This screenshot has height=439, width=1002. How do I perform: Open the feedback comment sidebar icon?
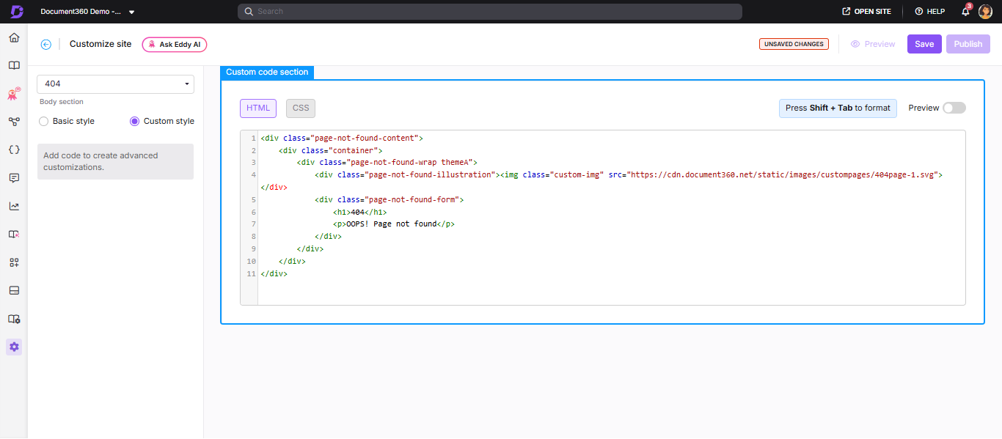pos(14,178)
